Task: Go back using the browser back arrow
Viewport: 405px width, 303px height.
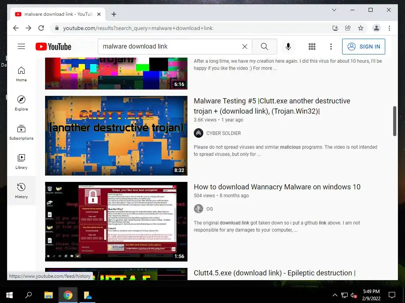Action: 16,28
